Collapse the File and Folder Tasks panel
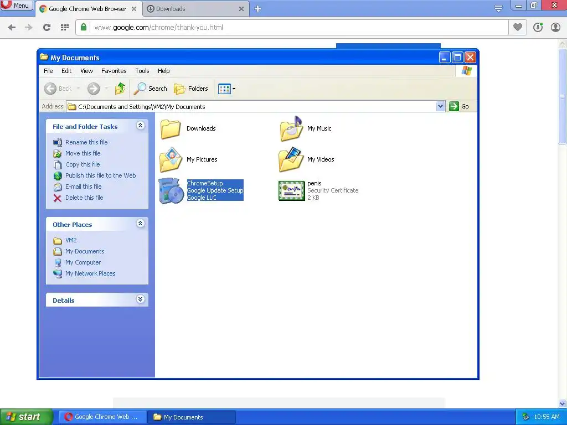 click(140, 126)
